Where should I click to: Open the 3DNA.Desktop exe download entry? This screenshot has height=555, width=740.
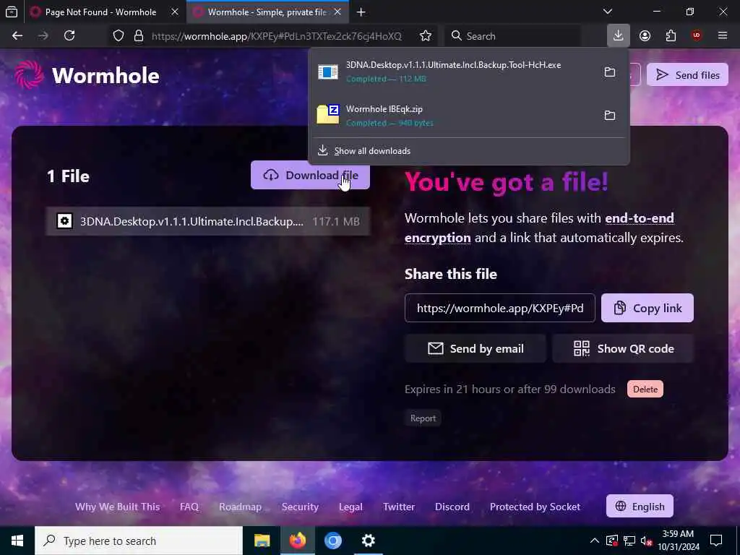pos(453,72)
